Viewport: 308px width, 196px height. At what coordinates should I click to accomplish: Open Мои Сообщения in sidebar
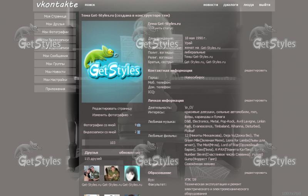coord(55,56)
